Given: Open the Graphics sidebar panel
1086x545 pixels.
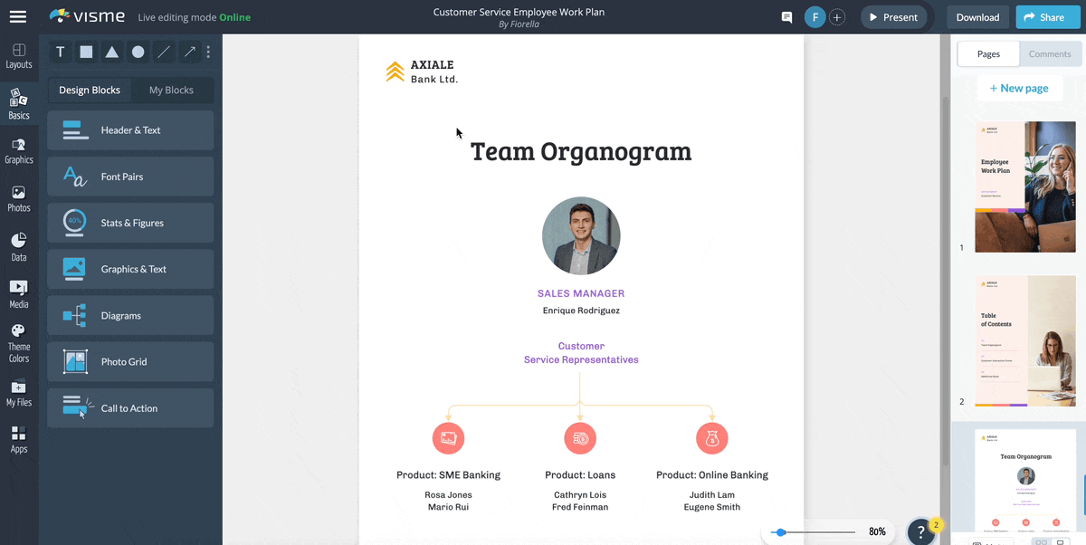Looking at the screenshot, I should click(x=19, y=150).
